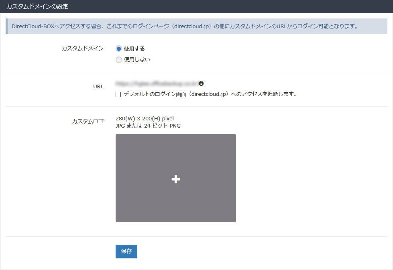393x270 pixels.
Task: Click the 使用する option label text
Action: (134, 49)
